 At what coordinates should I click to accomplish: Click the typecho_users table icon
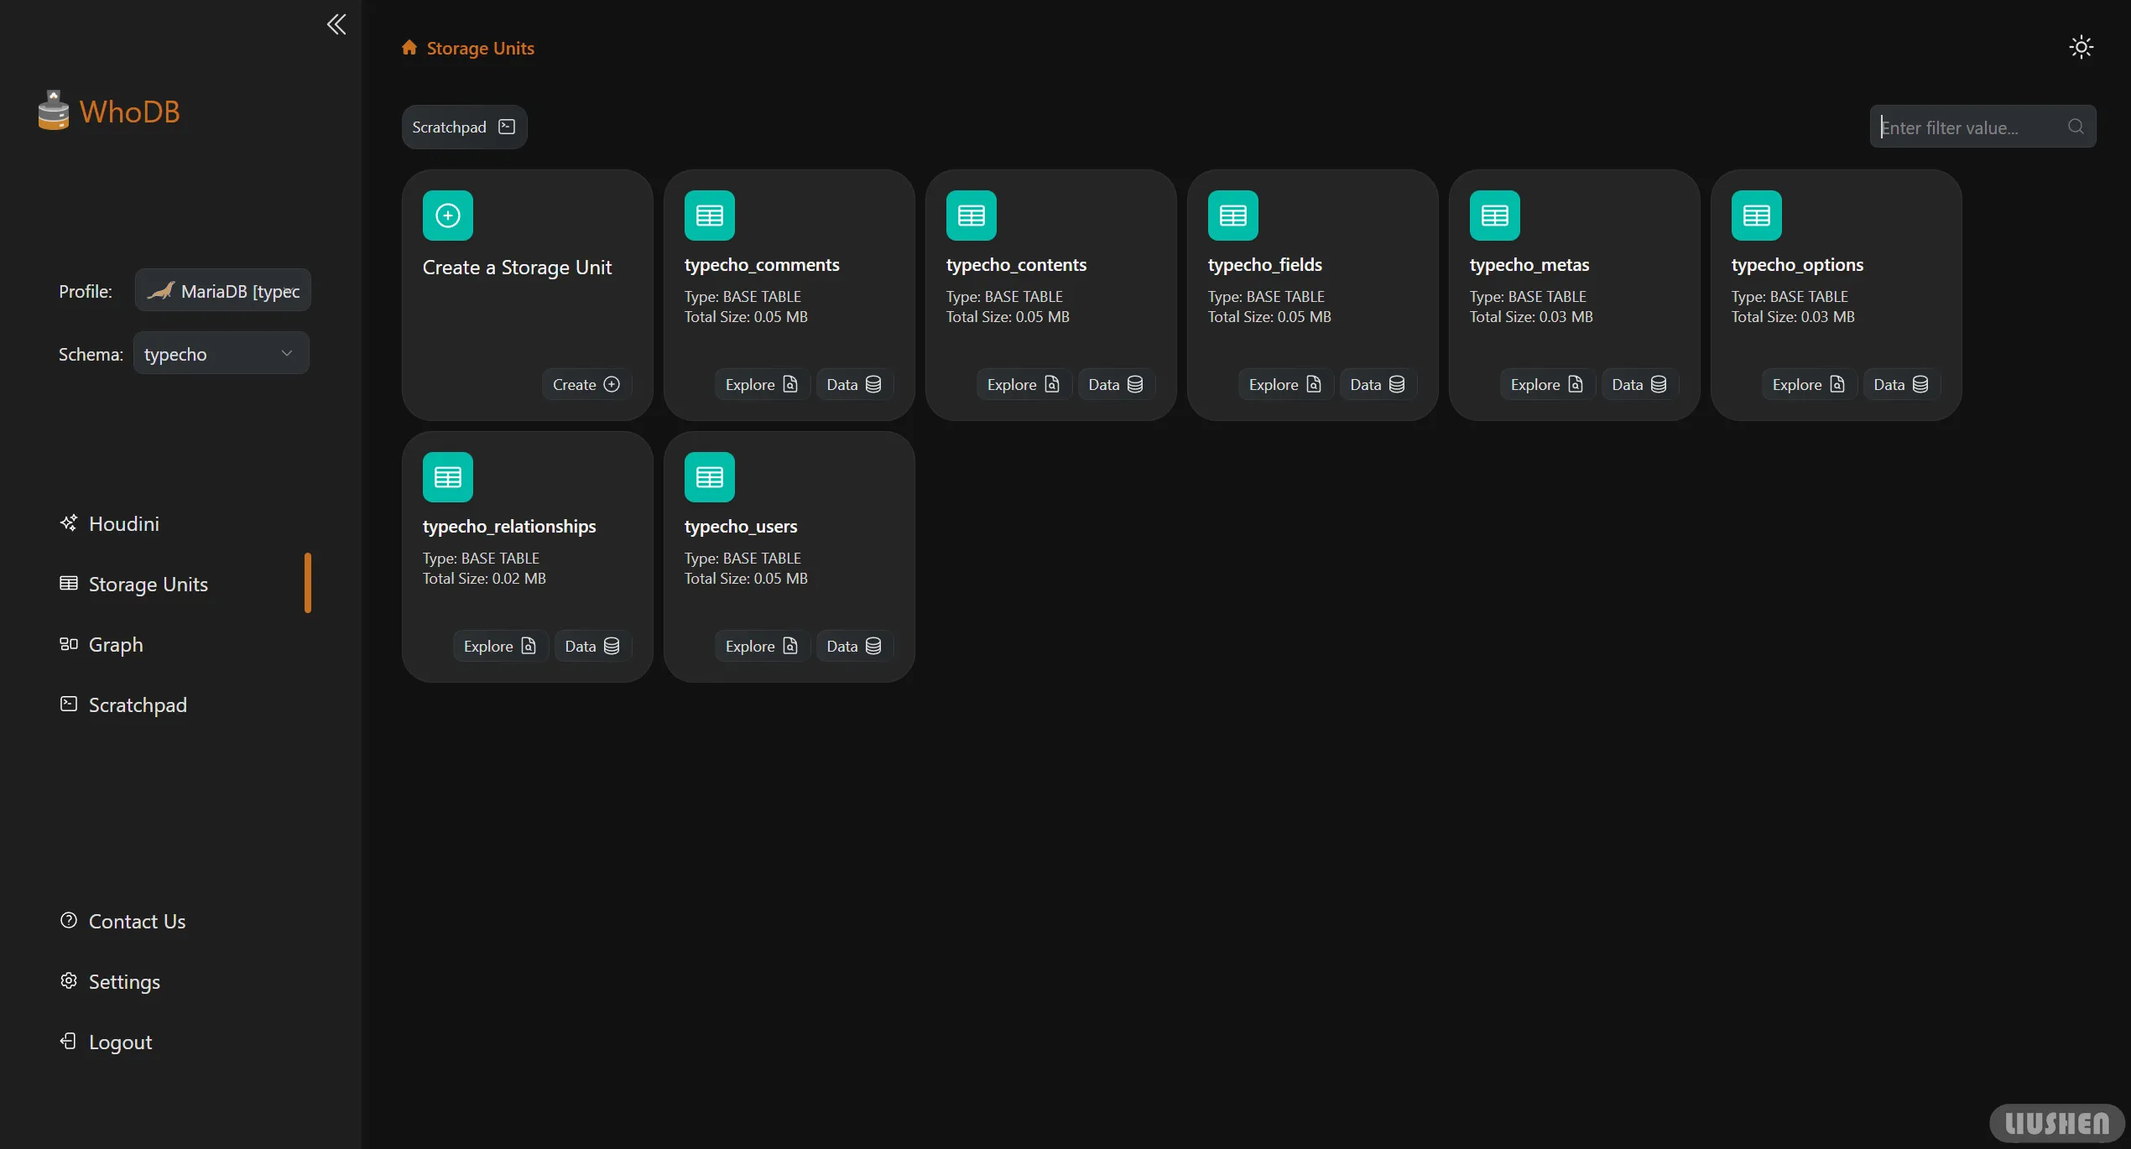point(709,477)
